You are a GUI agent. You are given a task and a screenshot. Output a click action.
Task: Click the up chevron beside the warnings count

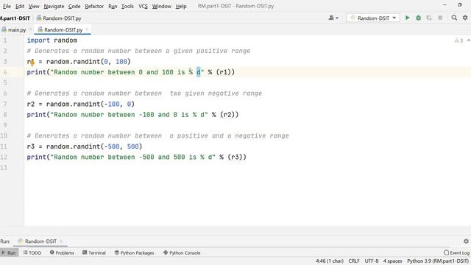pyautogui.click(x=468, y=40)
